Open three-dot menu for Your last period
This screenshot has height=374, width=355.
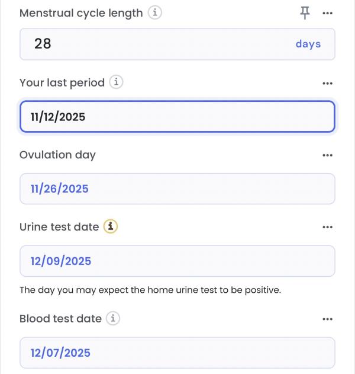click(327, 84)
